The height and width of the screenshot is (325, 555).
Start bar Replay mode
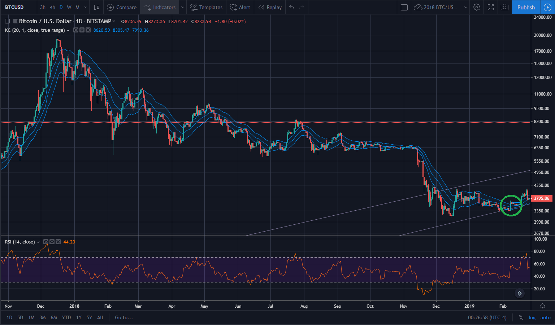[x=270, y=7]
